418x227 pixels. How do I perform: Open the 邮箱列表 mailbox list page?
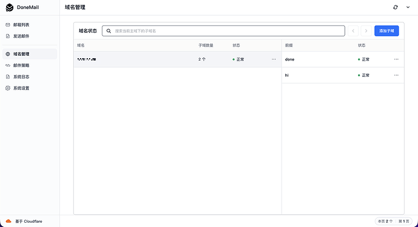(30, 25)
